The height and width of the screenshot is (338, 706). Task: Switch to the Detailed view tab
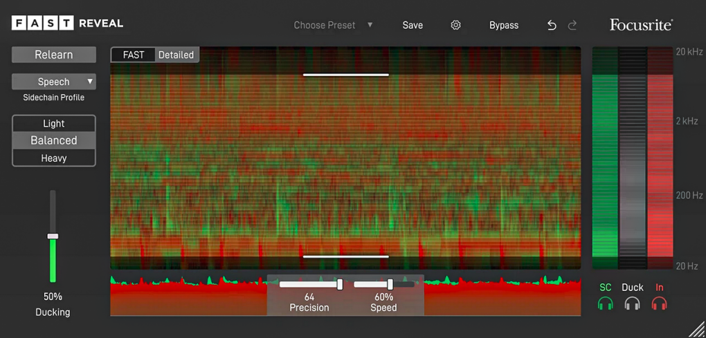(x=176, y=55)
